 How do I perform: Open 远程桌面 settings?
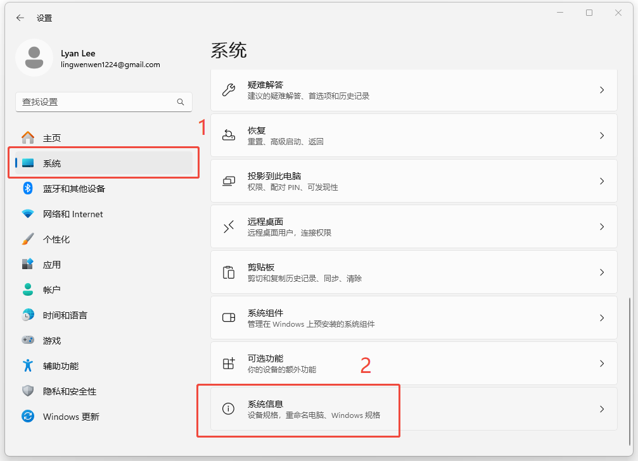(413, 227)
